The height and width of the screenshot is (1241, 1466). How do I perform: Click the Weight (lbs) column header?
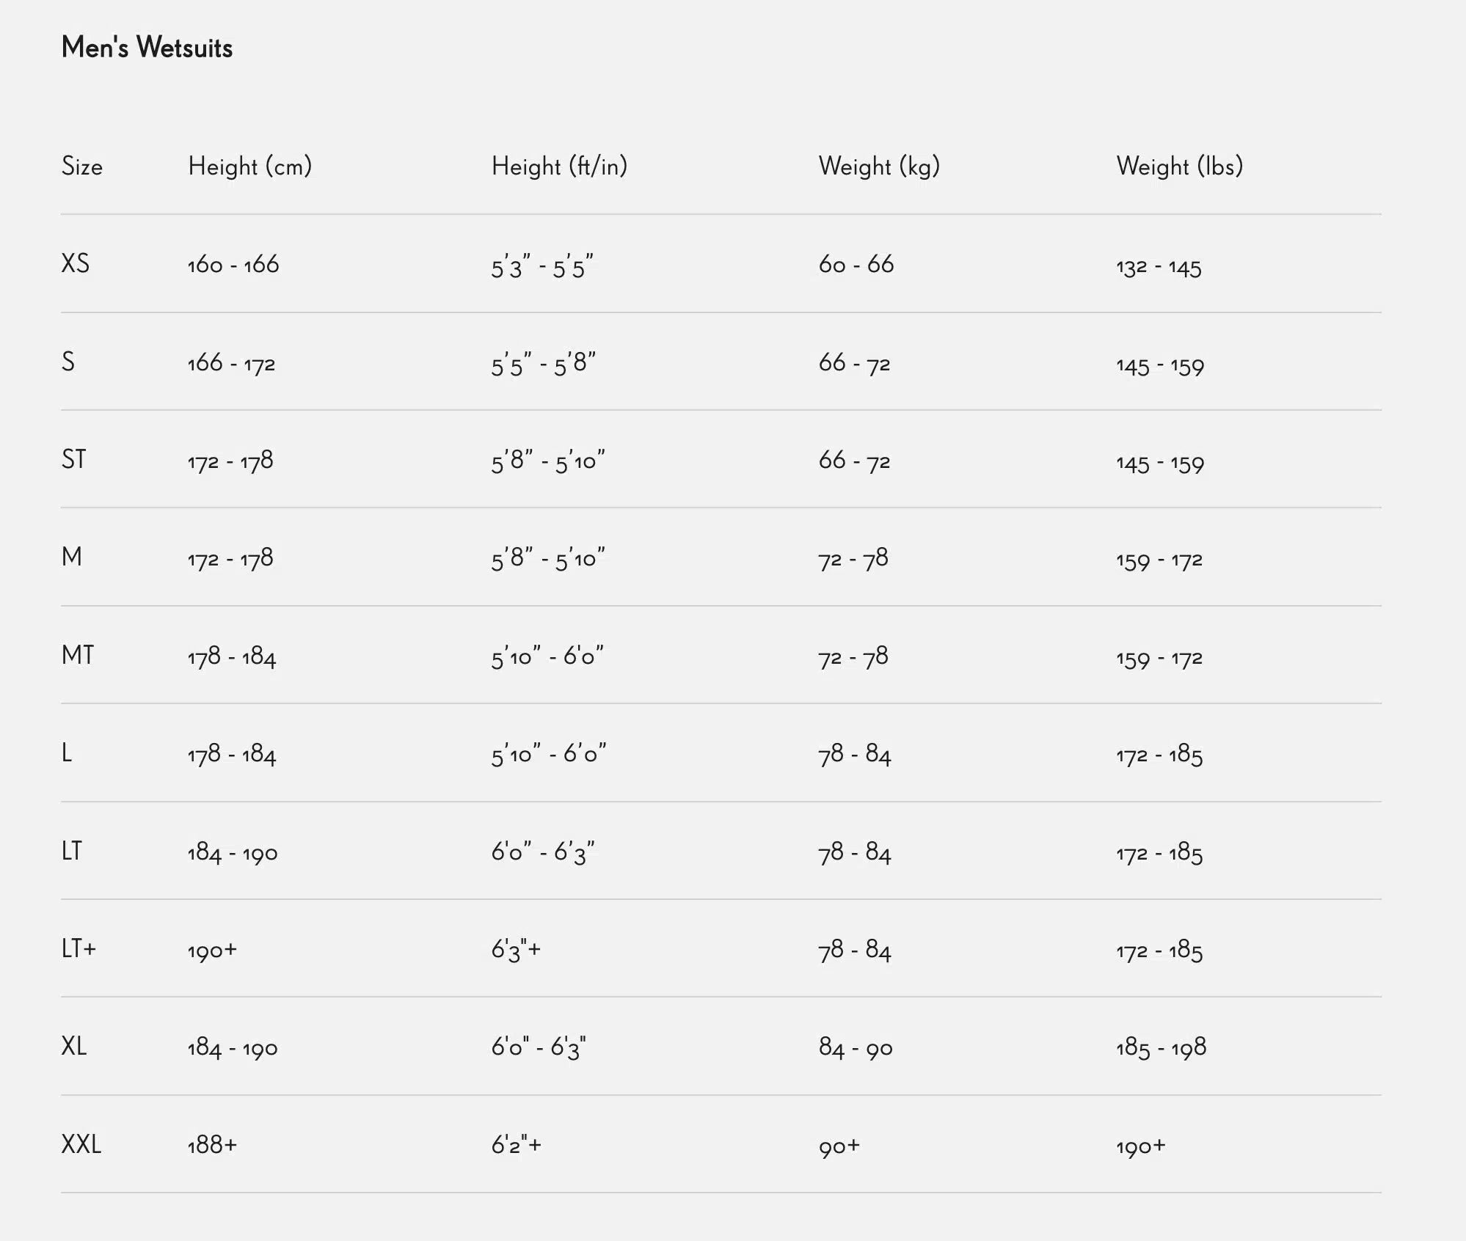coord(1179,166)
